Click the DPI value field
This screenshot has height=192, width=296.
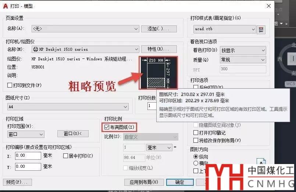243,69
